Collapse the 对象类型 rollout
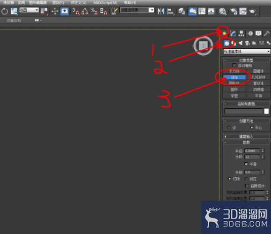Viewport: 271px width, 234px height. pyautogui.click(x=246, y=60)
